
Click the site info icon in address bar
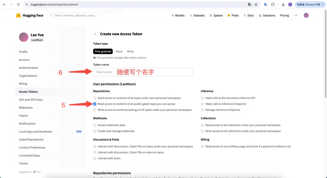[x=26, y=5]
